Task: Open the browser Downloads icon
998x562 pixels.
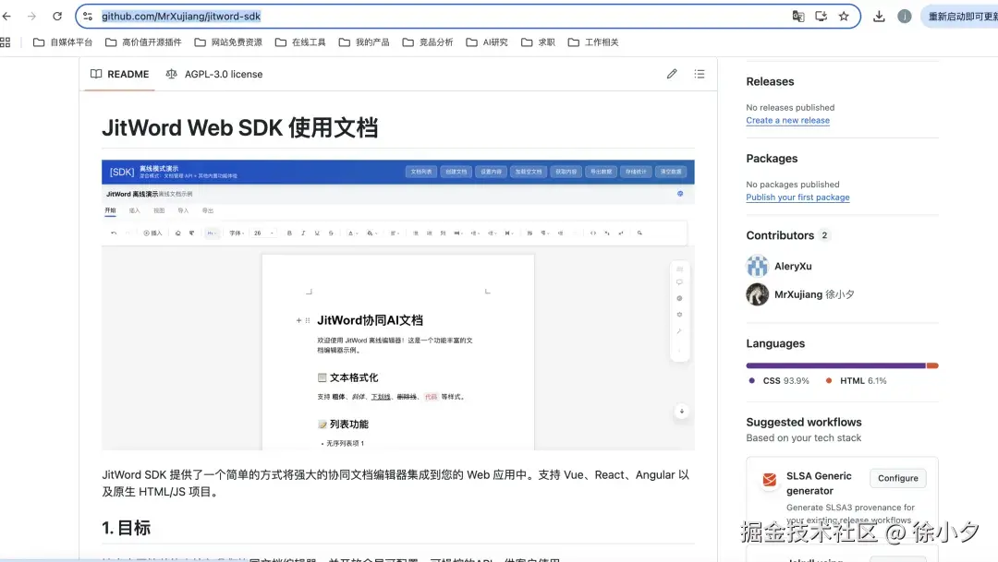Action: coord(879,16)
